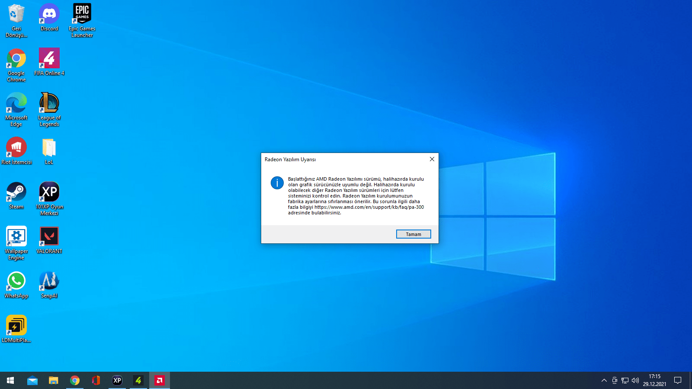Switch to 101XP app in the taskbar
The image size is (692, 389).
coord(117,380)
